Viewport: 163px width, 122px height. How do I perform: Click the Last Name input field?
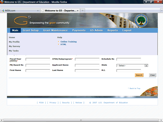87,71
